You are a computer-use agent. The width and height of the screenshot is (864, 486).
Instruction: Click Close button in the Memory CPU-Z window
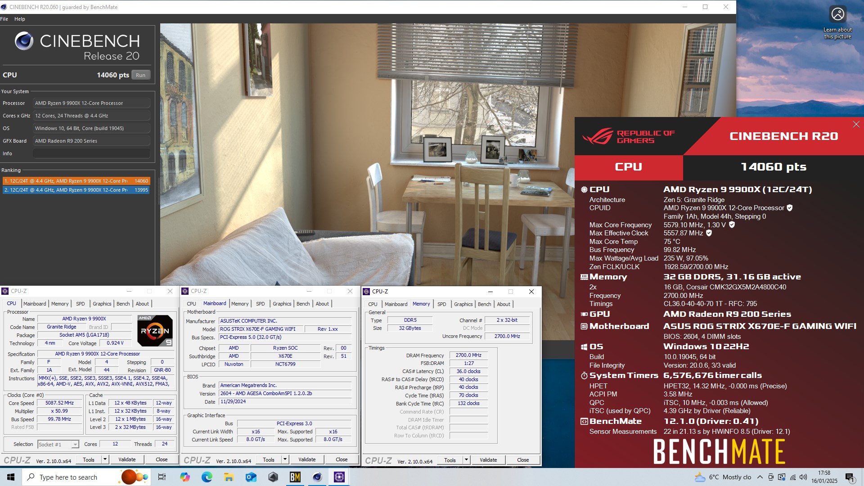click(x=523, y=460)
